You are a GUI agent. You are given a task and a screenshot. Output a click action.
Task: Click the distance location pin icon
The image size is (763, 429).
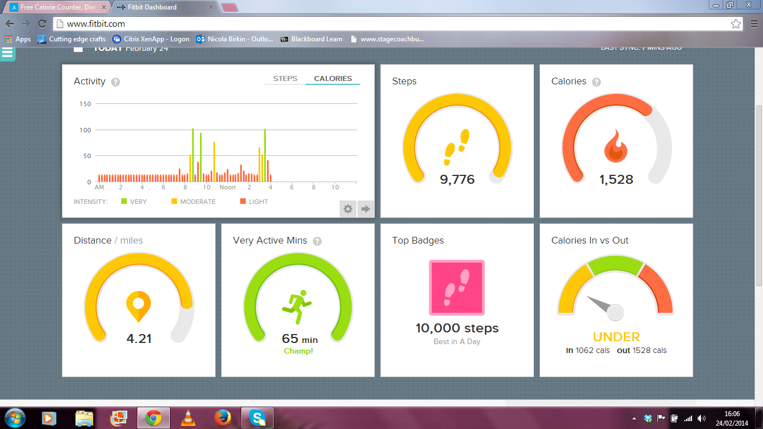pos(138,306)
